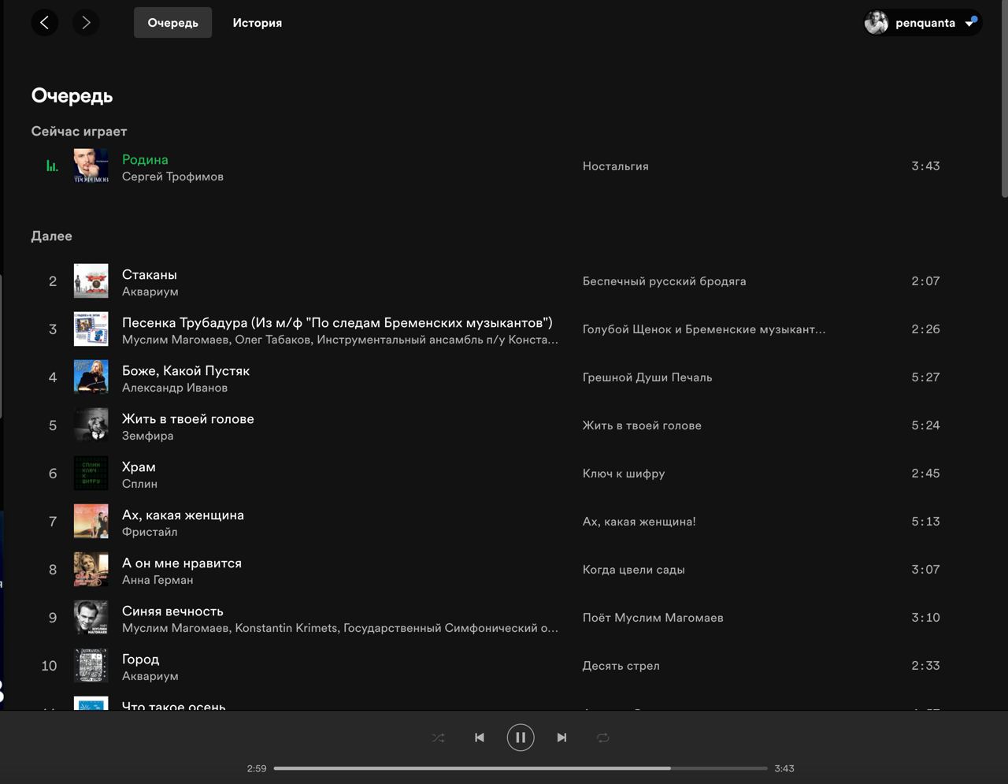
Task: Click the Синяя вечность album cover
Action: 91,618
